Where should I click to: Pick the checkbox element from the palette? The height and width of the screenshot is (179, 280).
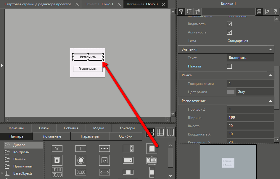(104, 160)
